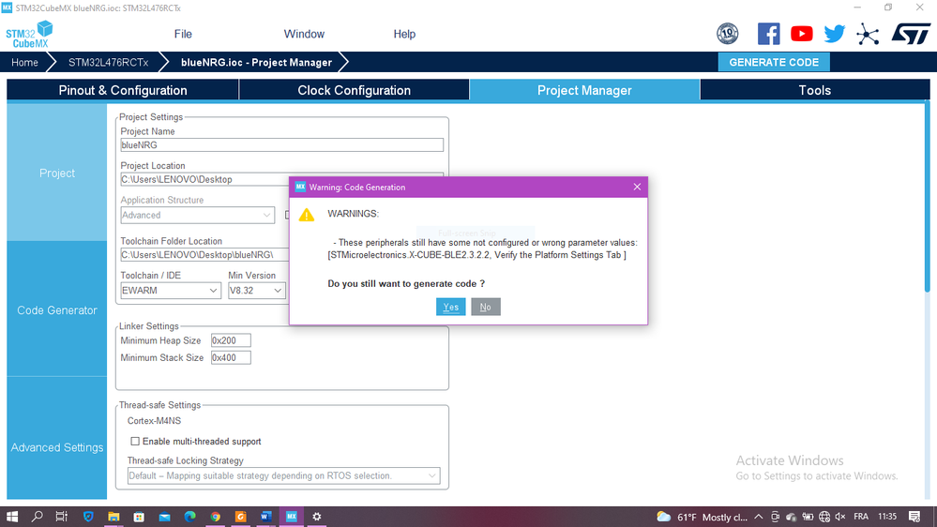
Task: Launch Microsoft Edge from the taskbar
Action: click(190, 517)
